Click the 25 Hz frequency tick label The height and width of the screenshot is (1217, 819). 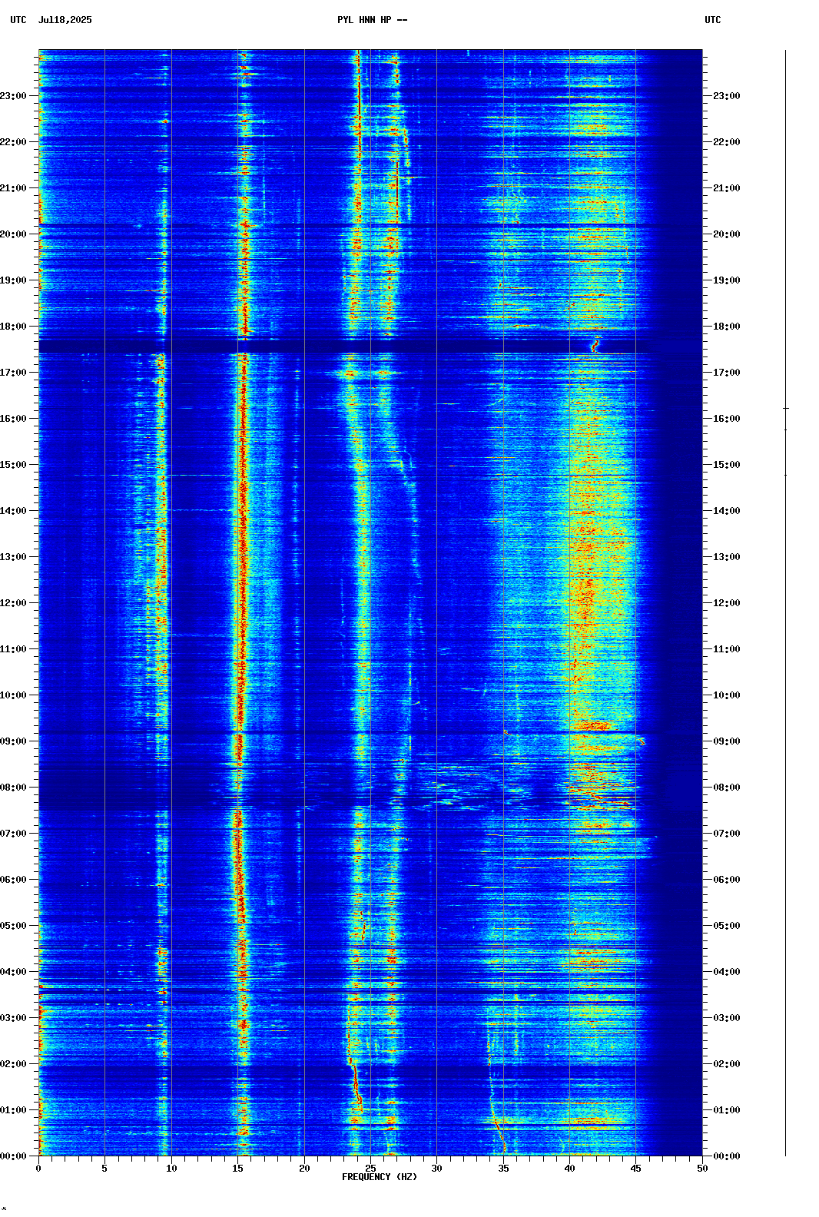click(x=370, y=1169)
